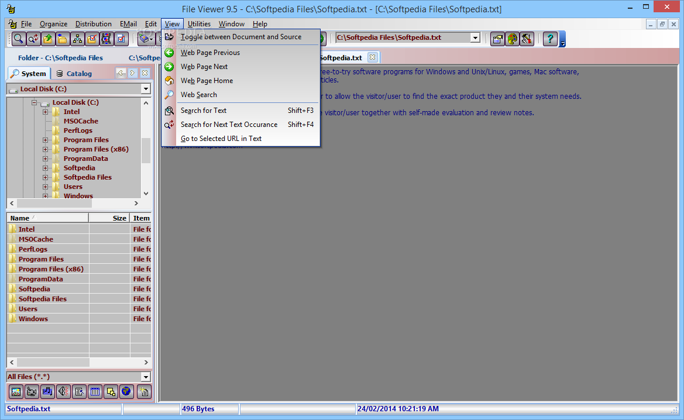Choose Web Page Home menu entry

click(241, 80)
